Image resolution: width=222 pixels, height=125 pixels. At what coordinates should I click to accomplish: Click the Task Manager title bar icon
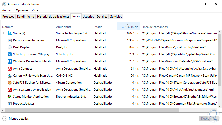tap(4, 4)
